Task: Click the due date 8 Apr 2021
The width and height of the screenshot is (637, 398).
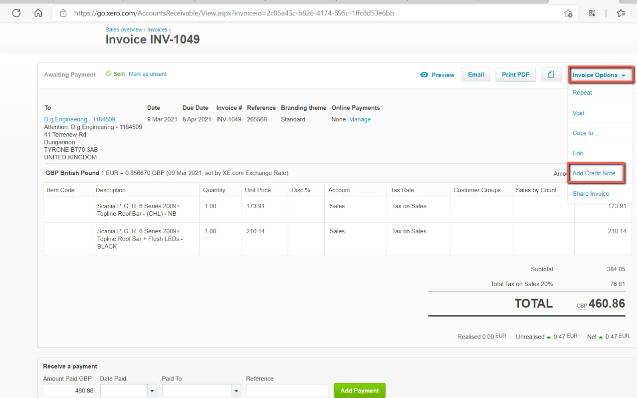Action: [x=197, y=119]
